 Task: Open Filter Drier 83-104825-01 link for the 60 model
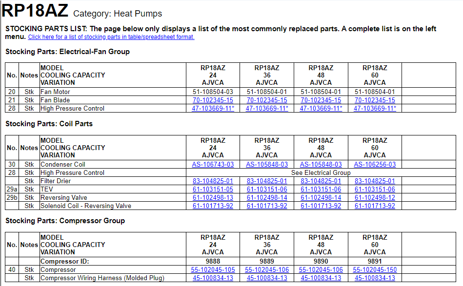pos(375,181)
